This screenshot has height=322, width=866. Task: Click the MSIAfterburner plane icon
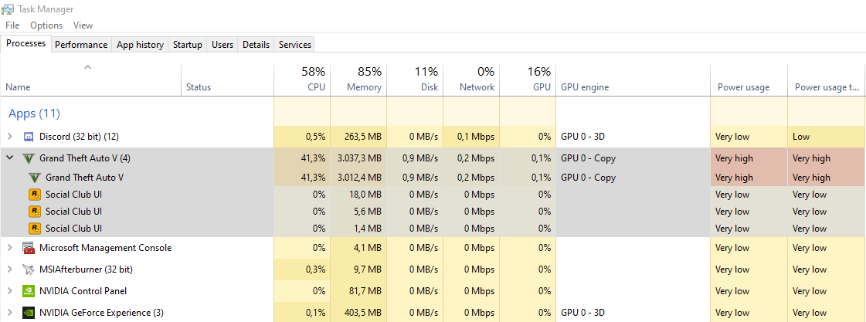click(29, 269)
